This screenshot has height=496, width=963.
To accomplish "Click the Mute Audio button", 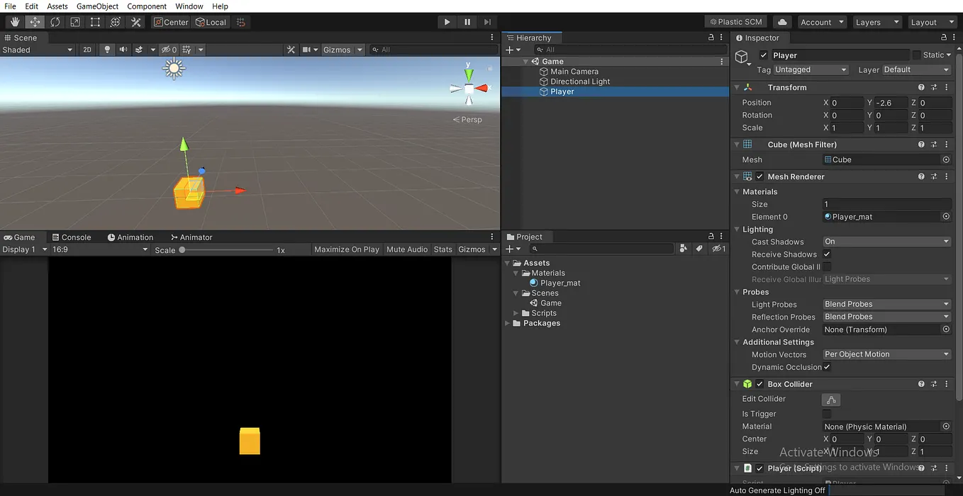I will (406, 249).
